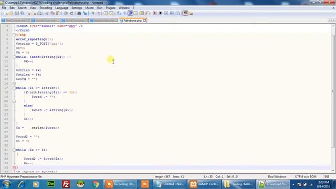The height and width of the screenshot is (189, 336).
Task: Click the Open file toolbar icon
Action: click(10, 13)
